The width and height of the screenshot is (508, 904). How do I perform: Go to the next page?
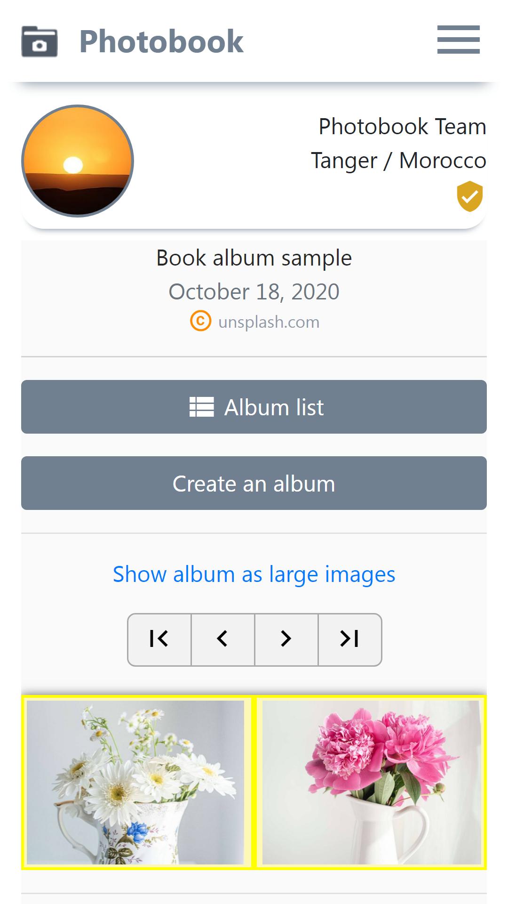(x=286, y=639)
